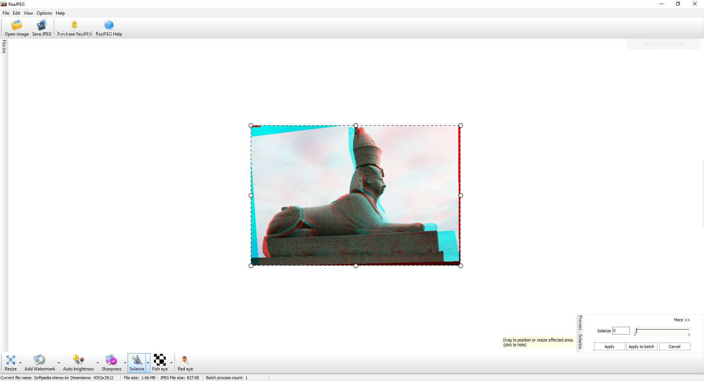This screenshot has width=704, height=381.
Task: Click the right-middle selection handle
Action: [x=461, y=196]
